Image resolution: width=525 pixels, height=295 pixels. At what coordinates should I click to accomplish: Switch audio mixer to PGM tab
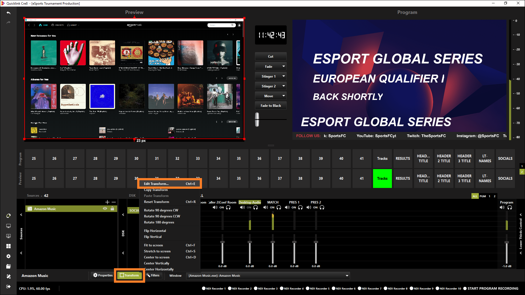coord(483,196)
